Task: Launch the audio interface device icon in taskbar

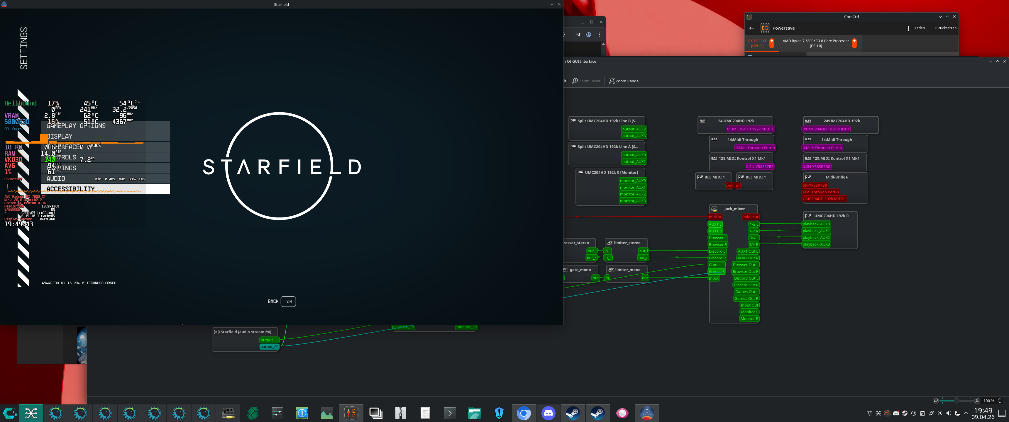Action: click(228, 413)
